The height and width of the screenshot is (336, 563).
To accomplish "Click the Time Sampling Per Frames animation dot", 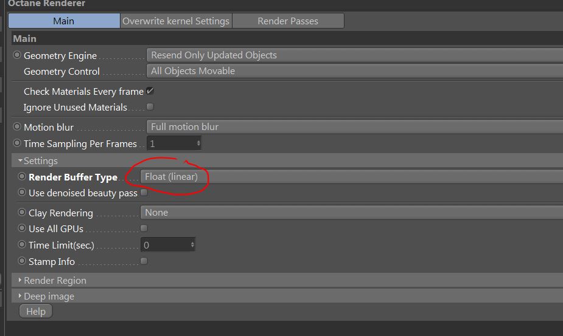I will click(x=17, y=143).
